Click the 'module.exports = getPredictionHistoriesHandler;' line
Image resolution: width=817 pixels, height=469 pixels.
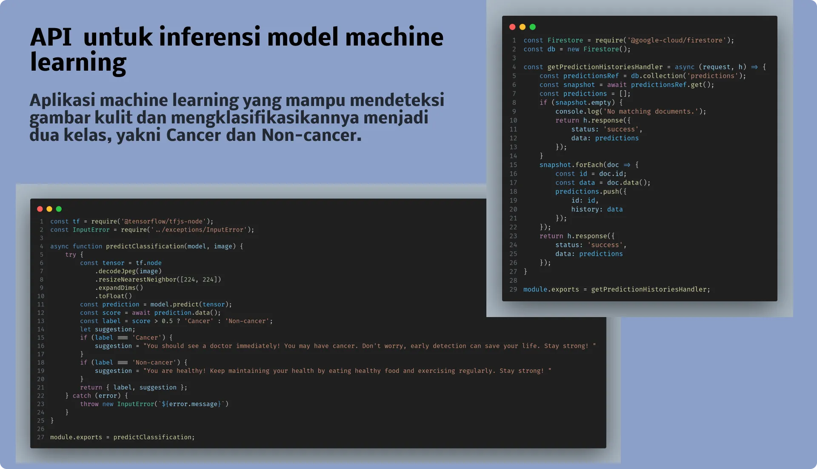617,289
